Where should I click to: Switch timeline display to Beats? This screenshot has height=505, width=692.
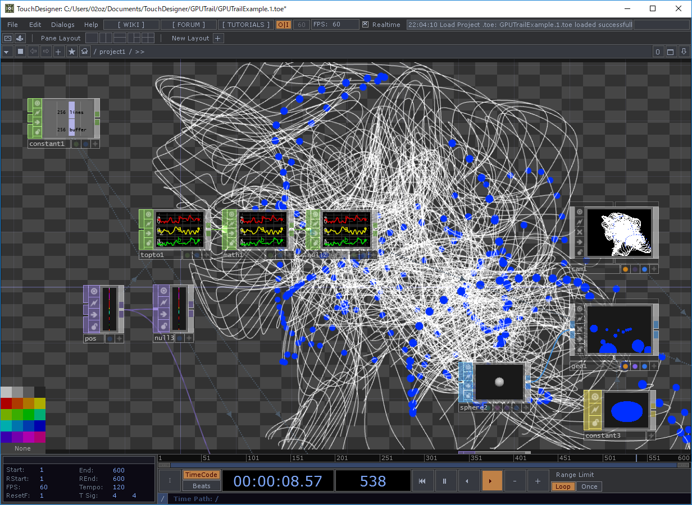click(201, 486)
